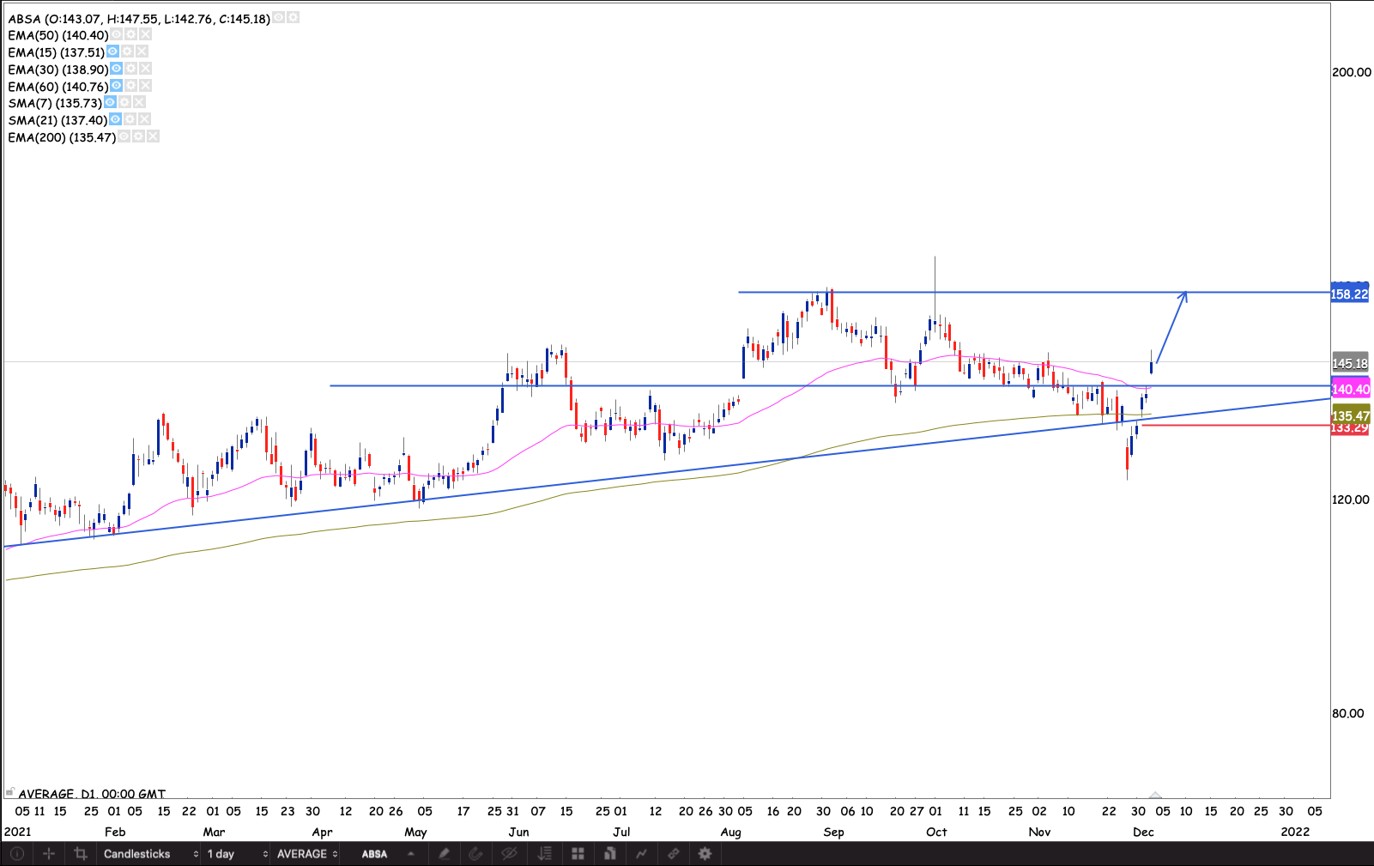The image size is (1374, 866).
Task: Open the grid layout icon
Action: pos(578,854)
